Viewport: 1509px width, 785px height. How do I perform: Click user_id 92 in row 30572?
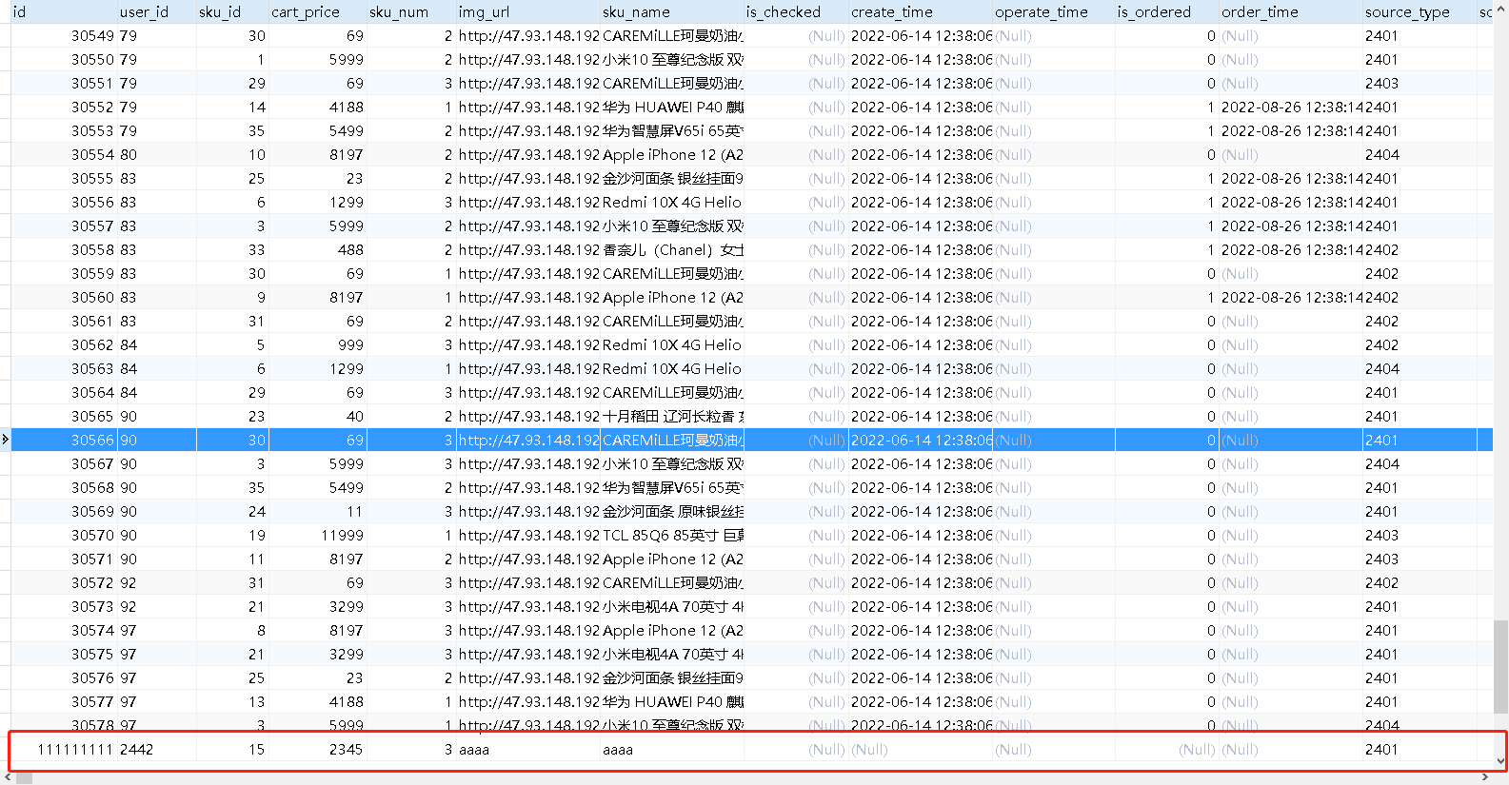156,582
